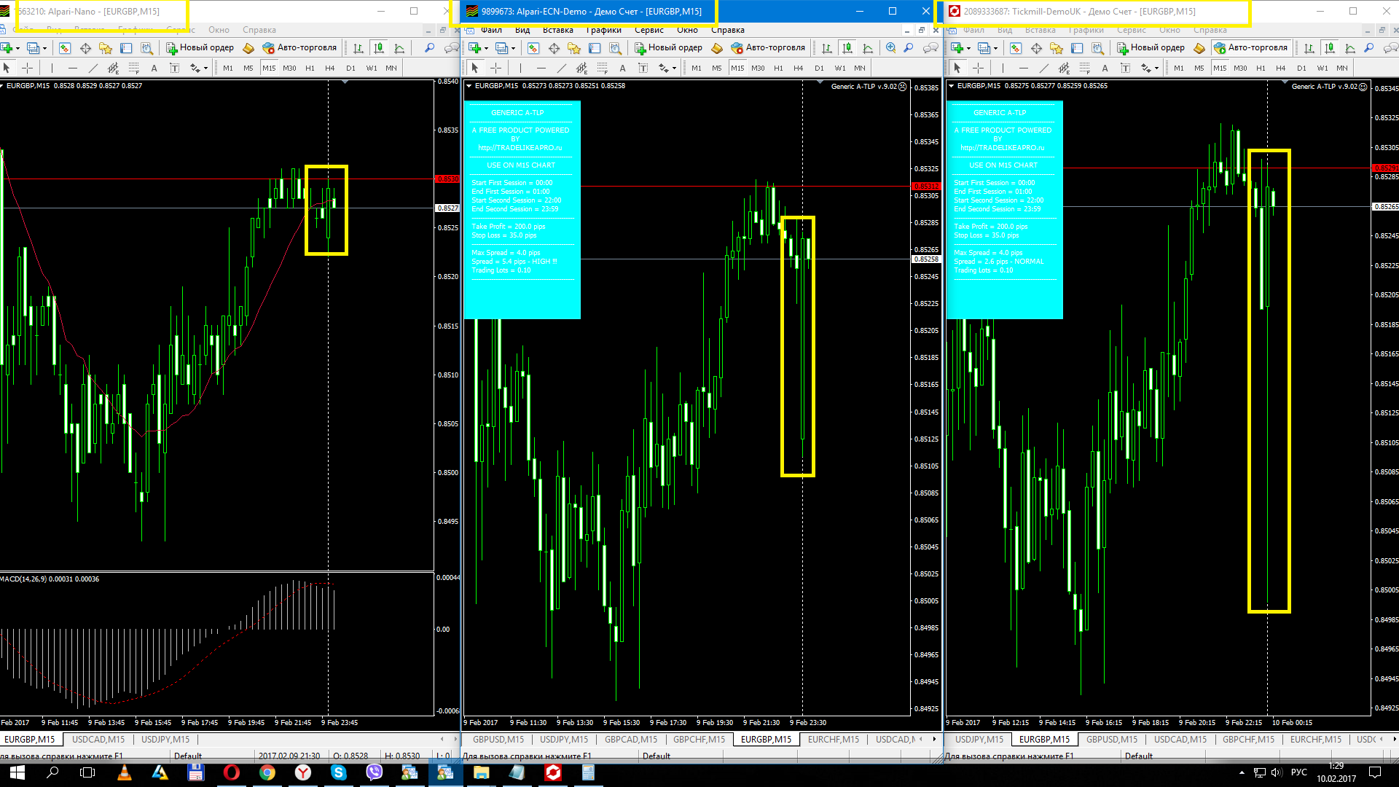The height and width of the screenshot is (787, 1399).
Task: Open Сервис menu in Alpari-ECN-Demo window
Action: coord(648,30)
